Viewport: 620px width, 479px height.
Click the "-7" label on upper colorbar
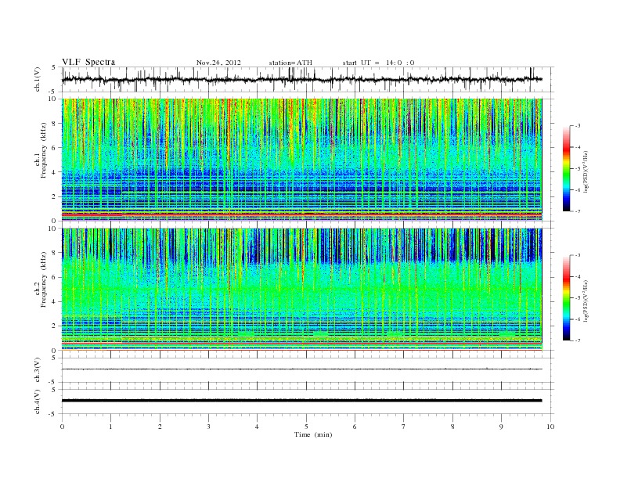(x=577, y=211)
